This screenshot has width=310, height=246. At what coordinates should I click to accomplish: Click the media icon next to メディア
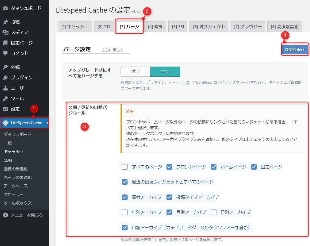[x=6, y=33]
